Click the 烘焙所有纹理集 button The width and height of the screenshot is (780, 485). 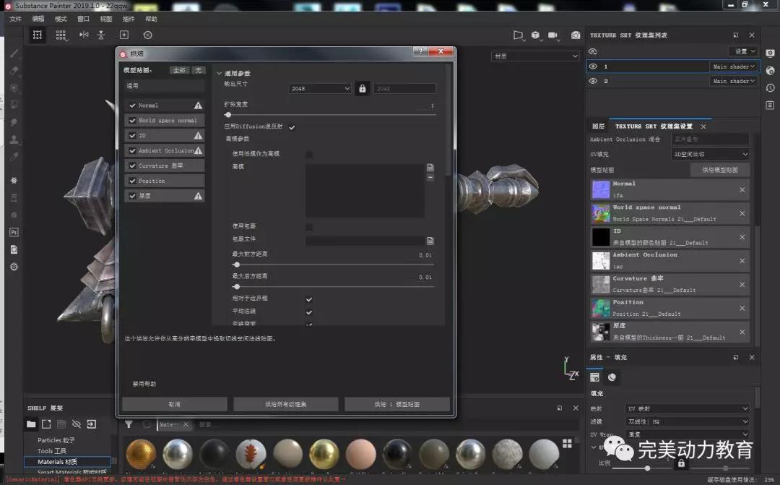(x=286, y=404)
